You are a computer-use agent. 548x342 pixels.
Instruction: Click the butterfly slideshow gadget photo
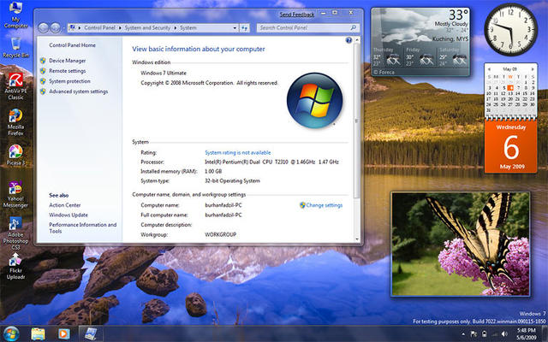tap(461, 244)
